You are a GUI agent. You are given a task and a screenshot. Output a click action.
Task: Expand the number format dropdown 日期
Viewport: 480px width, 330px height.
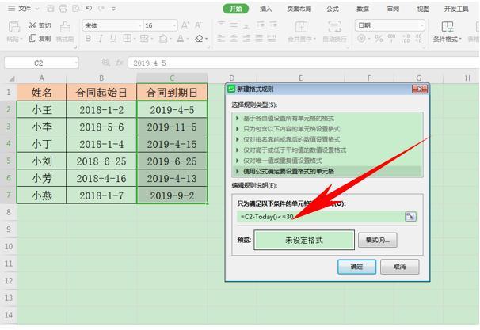(x=390, y=25)
